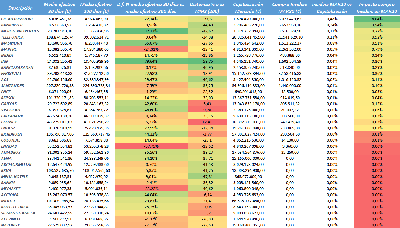This screenshot has height=228, width=400.
Task: Select the BANKINTER 3,54% impact cell
Action: tap(377, 25)
